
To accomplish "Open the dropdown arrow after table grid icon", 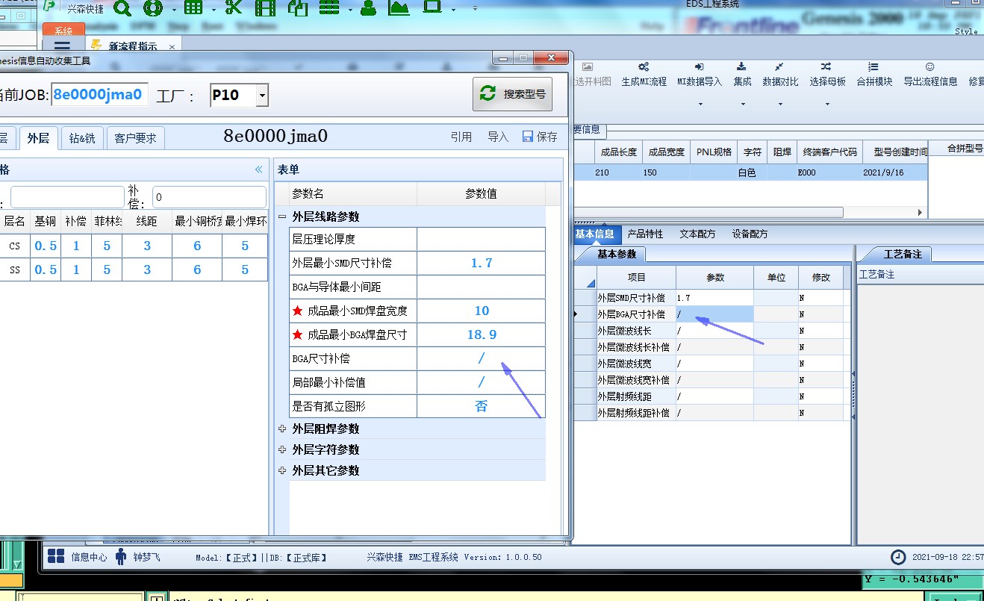I will (214, 10).
